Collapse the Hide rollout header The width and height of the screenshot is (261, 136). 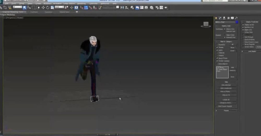(226, 82)
